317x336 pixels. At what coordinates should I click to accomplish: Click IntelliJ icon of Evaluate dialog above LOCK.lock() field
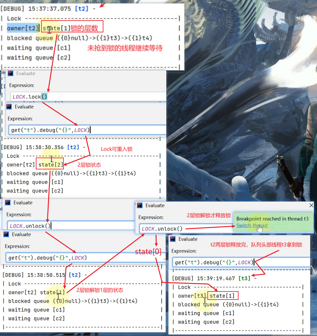click(x=11, y=73)
